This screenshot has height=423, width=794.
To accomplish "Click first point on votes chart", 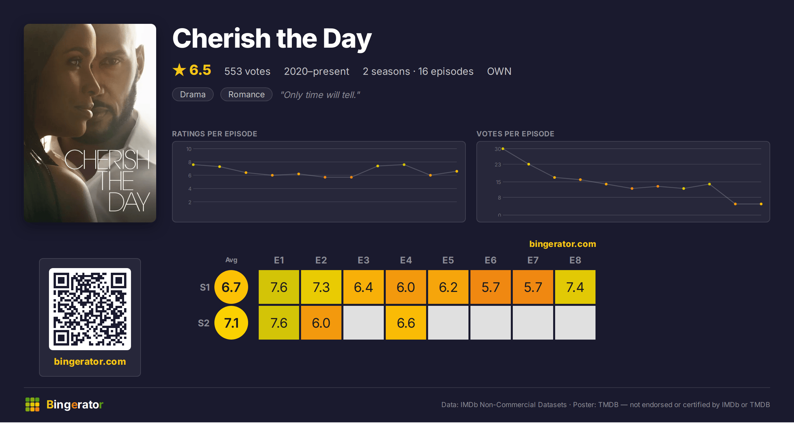I will (x=503, y=149).
